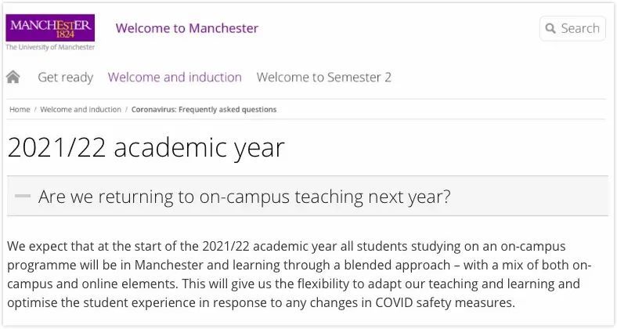
Task: Click the '2021/22 academic year' page heading
Action: (146, 148)
